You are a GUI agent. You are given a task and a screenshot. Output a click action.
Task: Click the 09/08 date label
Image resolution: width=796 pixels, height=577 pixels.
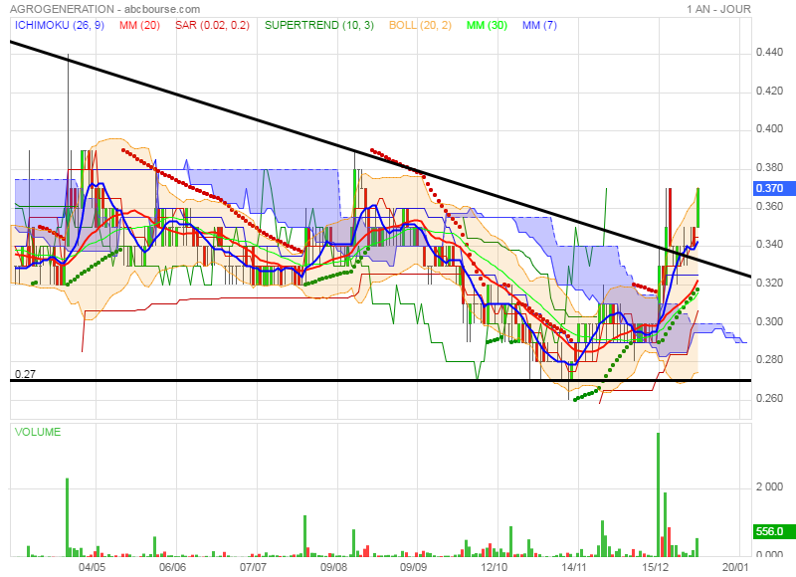(x=333, y=567)
